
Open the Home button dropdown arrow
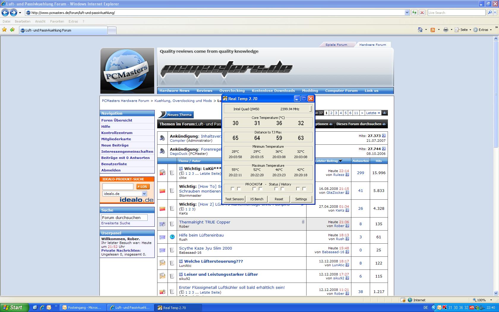click(x=426, y=30)
